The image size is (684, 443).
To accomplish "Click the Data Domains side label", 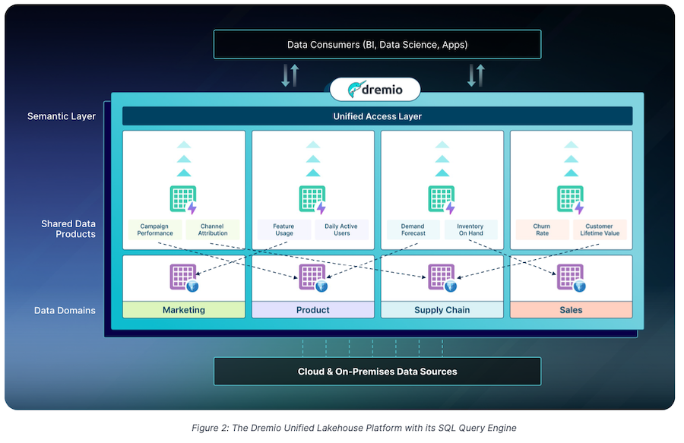I will point(65,311).
